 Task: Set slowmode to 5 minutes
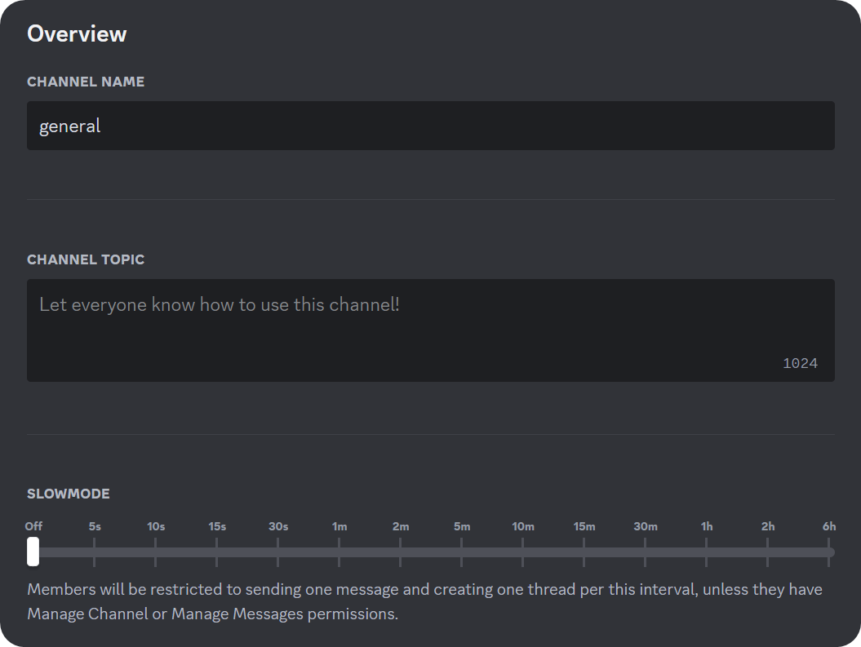[462, 552]
